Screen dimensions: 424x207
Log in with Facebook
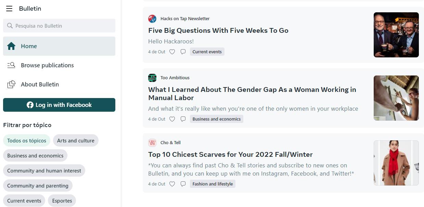pyautogui.click(x=59, y=105)
